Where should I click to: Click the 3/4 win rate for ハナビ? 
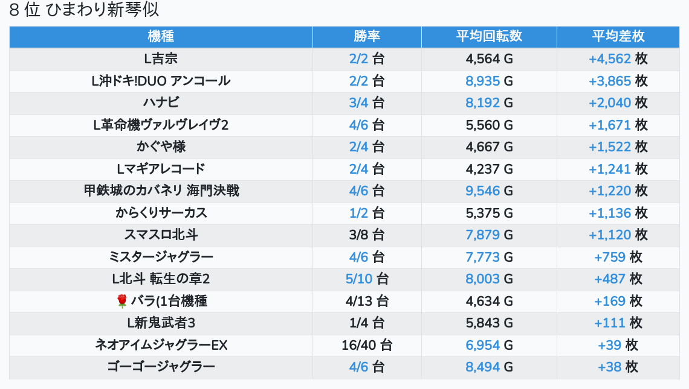[x=358, y=103]
